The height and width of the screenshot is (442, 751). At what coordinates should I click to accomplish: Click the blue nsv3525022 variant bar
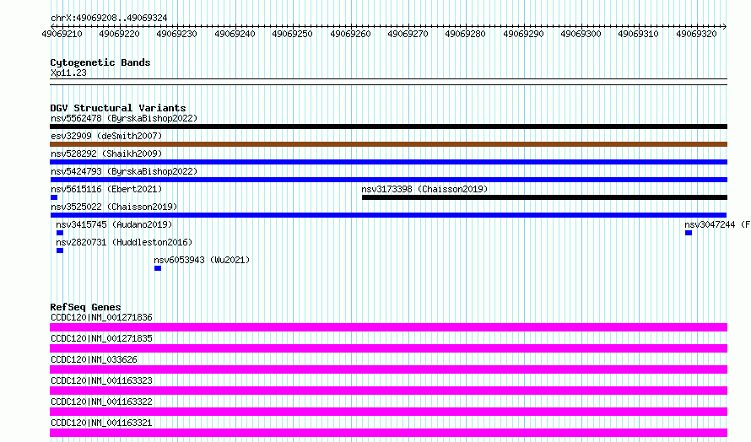(388, 215)
